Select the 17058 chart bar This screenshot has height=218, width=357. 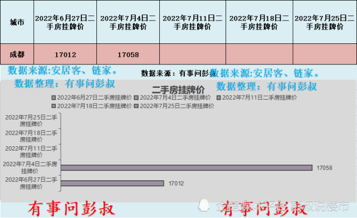[187, 168]
